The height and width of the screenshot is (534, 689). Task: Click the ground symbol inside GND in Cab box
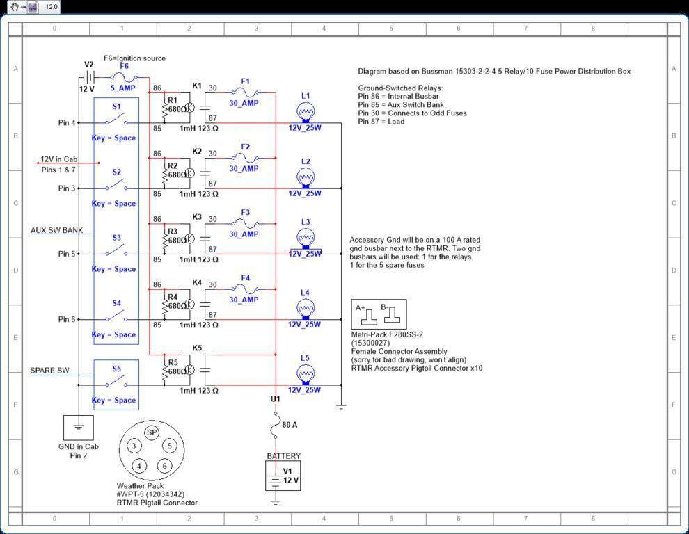pos(78,426)
